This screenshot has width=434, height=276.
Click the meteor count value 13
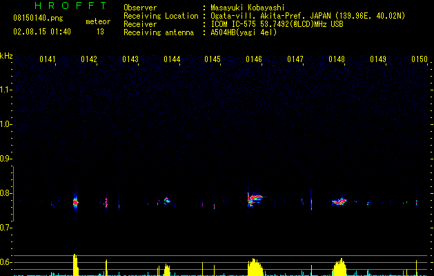100,32
